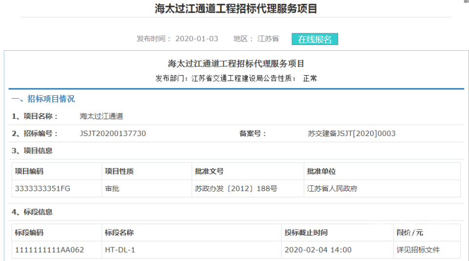Click the top page title 海太过江通道工程招标代理服务项目
The width and height of the screenshot is (469, 261).
pos(236,9)
